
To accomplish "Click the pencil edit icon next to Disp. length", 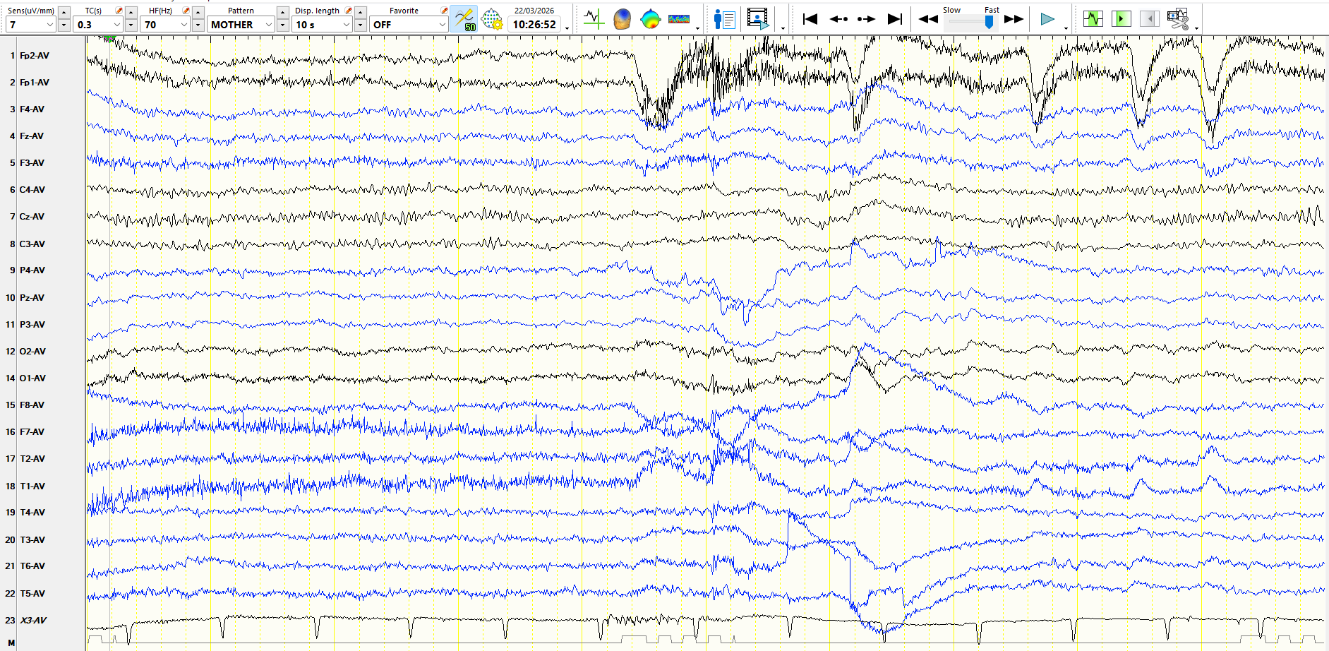I will 348,11.
